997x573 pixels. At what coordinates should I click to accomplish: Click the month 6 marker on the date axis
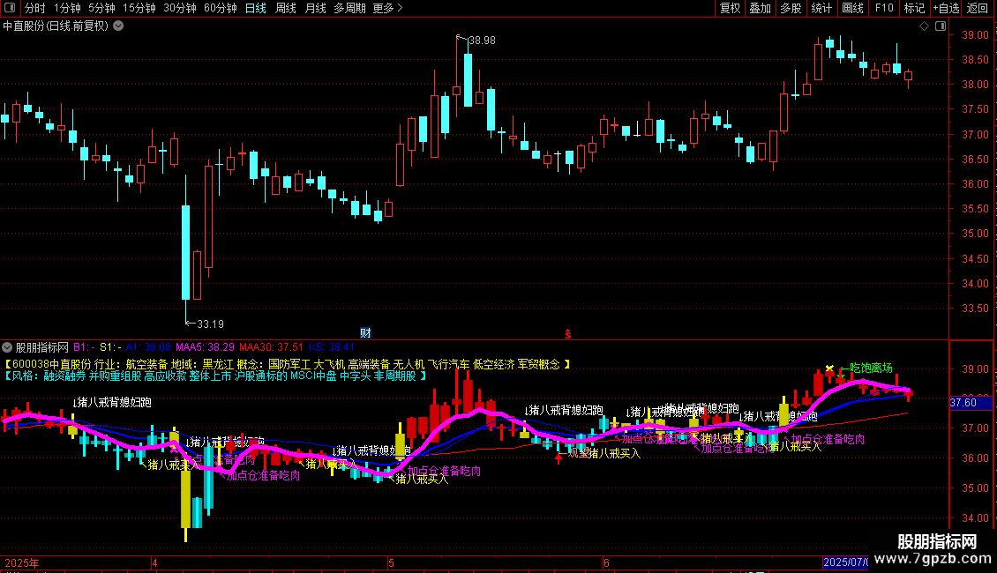607,562
